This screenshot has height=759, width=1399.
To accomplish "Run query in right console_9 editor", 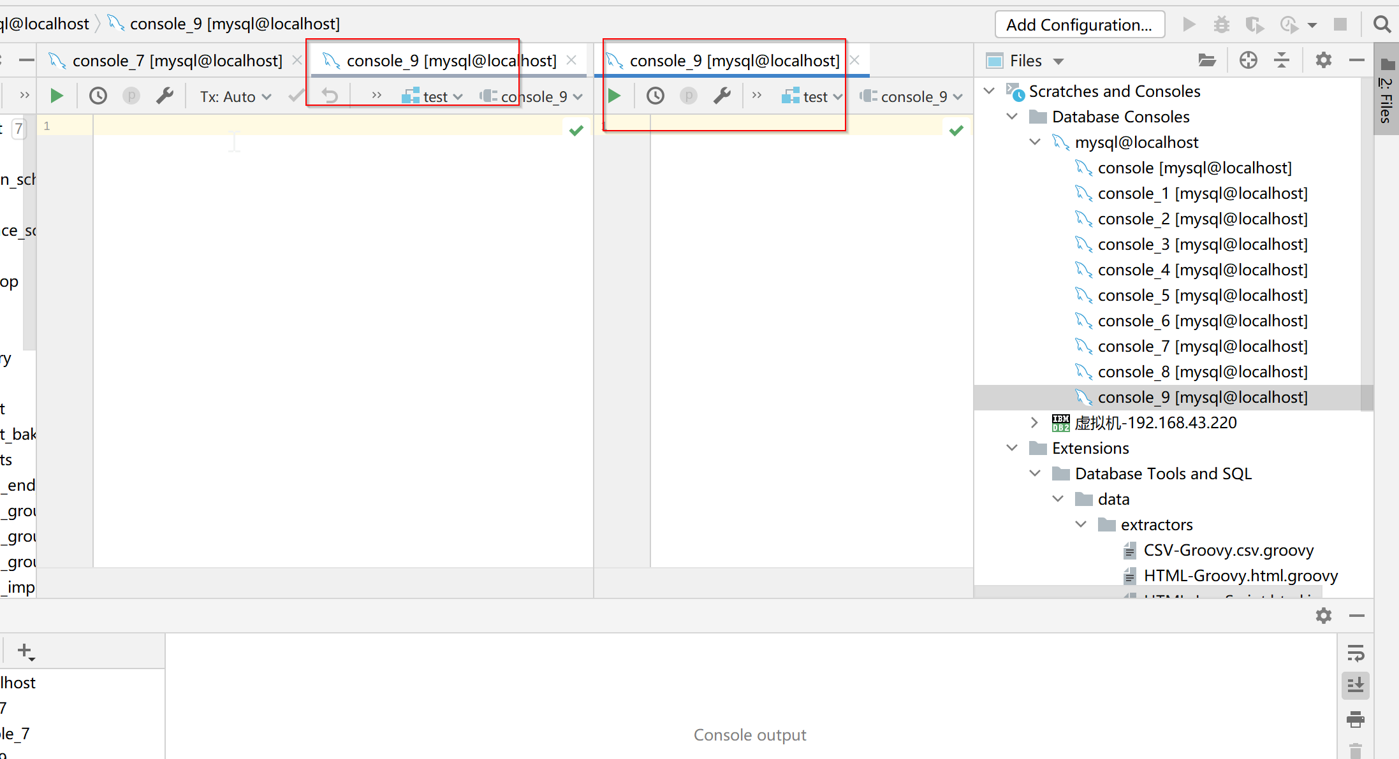I will pyautogui.click(x=614, y=96).
